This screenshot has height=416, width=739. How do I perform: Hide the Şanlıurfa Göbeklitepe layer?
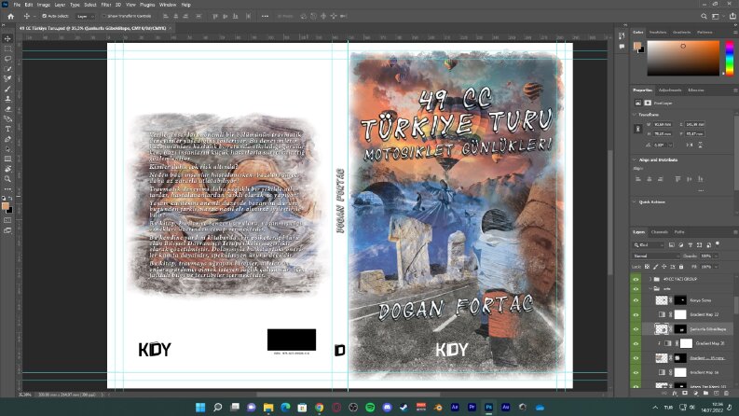[636, 329]
